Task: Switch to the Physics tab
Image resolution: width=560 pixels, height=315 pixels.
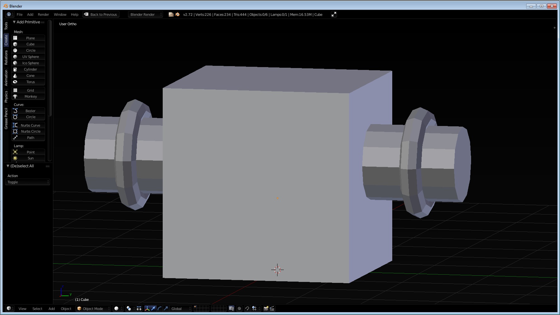Action: tap(6, 97)
